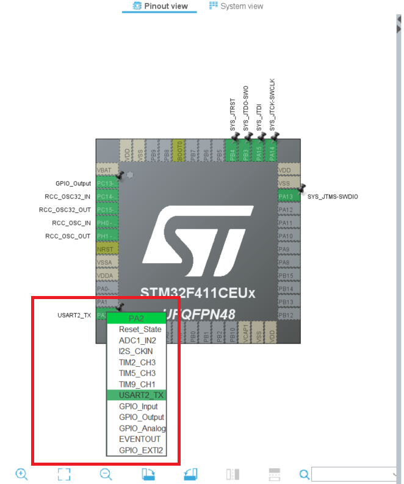This screenshot has width=404, height=484.
Task: Open the pin search dropdown field
Action: (355, 474)
